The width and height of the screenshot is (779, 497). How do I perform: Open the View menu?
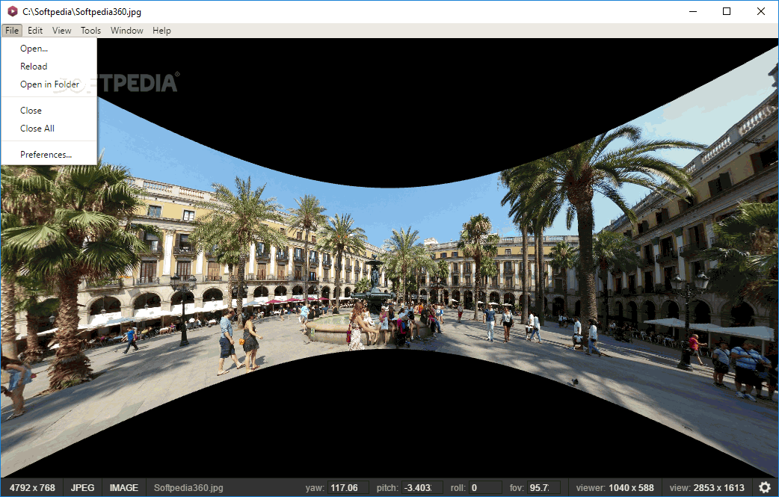point(61,31)
